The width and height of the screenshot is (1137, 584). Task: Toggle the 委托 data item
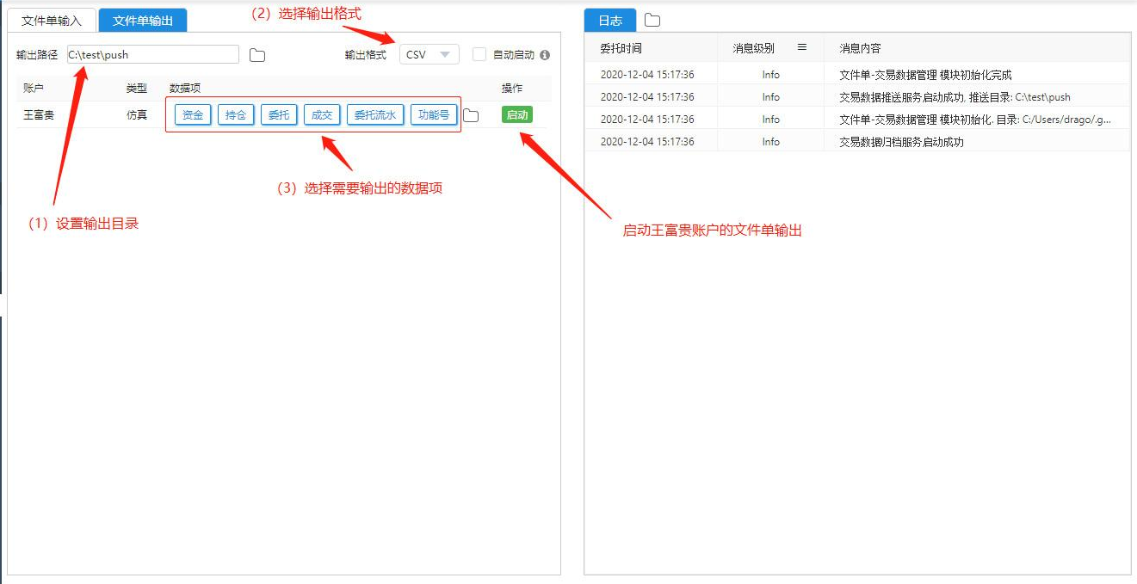279,114
